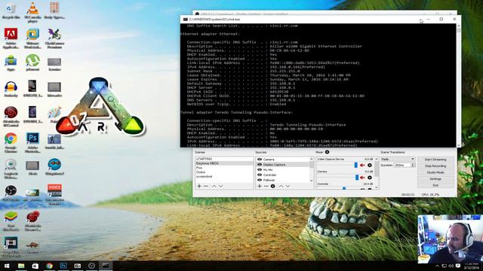Click the command prompt taskbar button
Image resolution: width=483 pixels, height=271 pixels.
[x=106, y=266]
